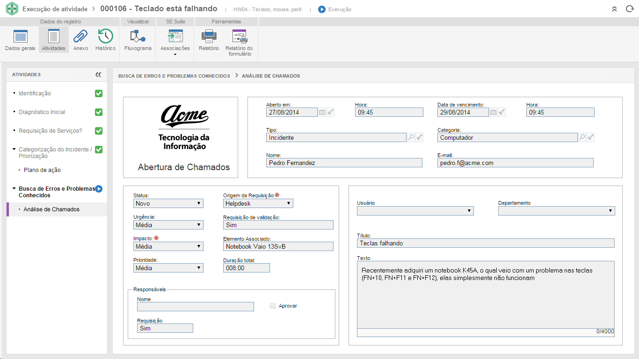Click Requisição de Serviços? activity link
The image size is (639, 359).
(x=51, y=131)
